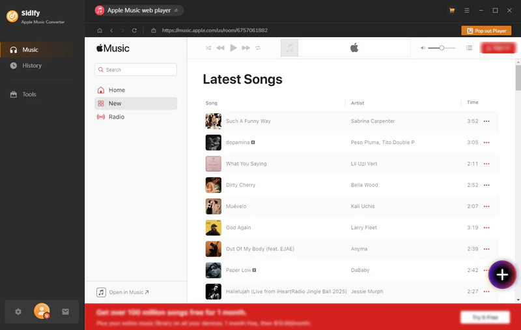Click the Muévelo song title
521x330 pixels.
pyautogui.click(x=236, y=206)
